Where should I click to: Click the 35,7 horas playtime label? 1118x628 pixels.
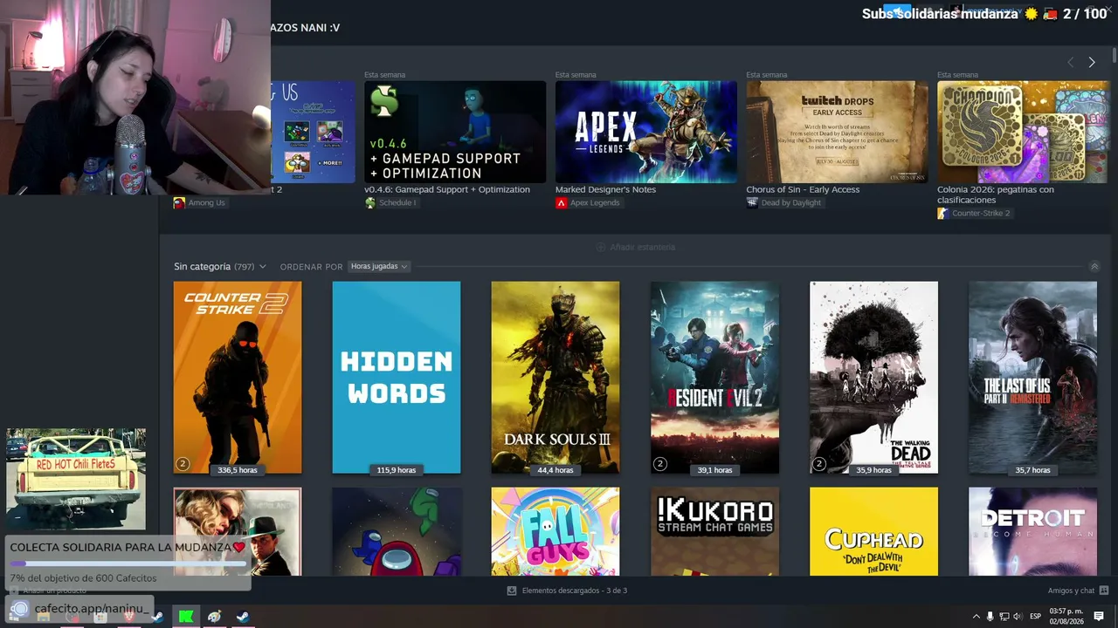coord(1032,470)
